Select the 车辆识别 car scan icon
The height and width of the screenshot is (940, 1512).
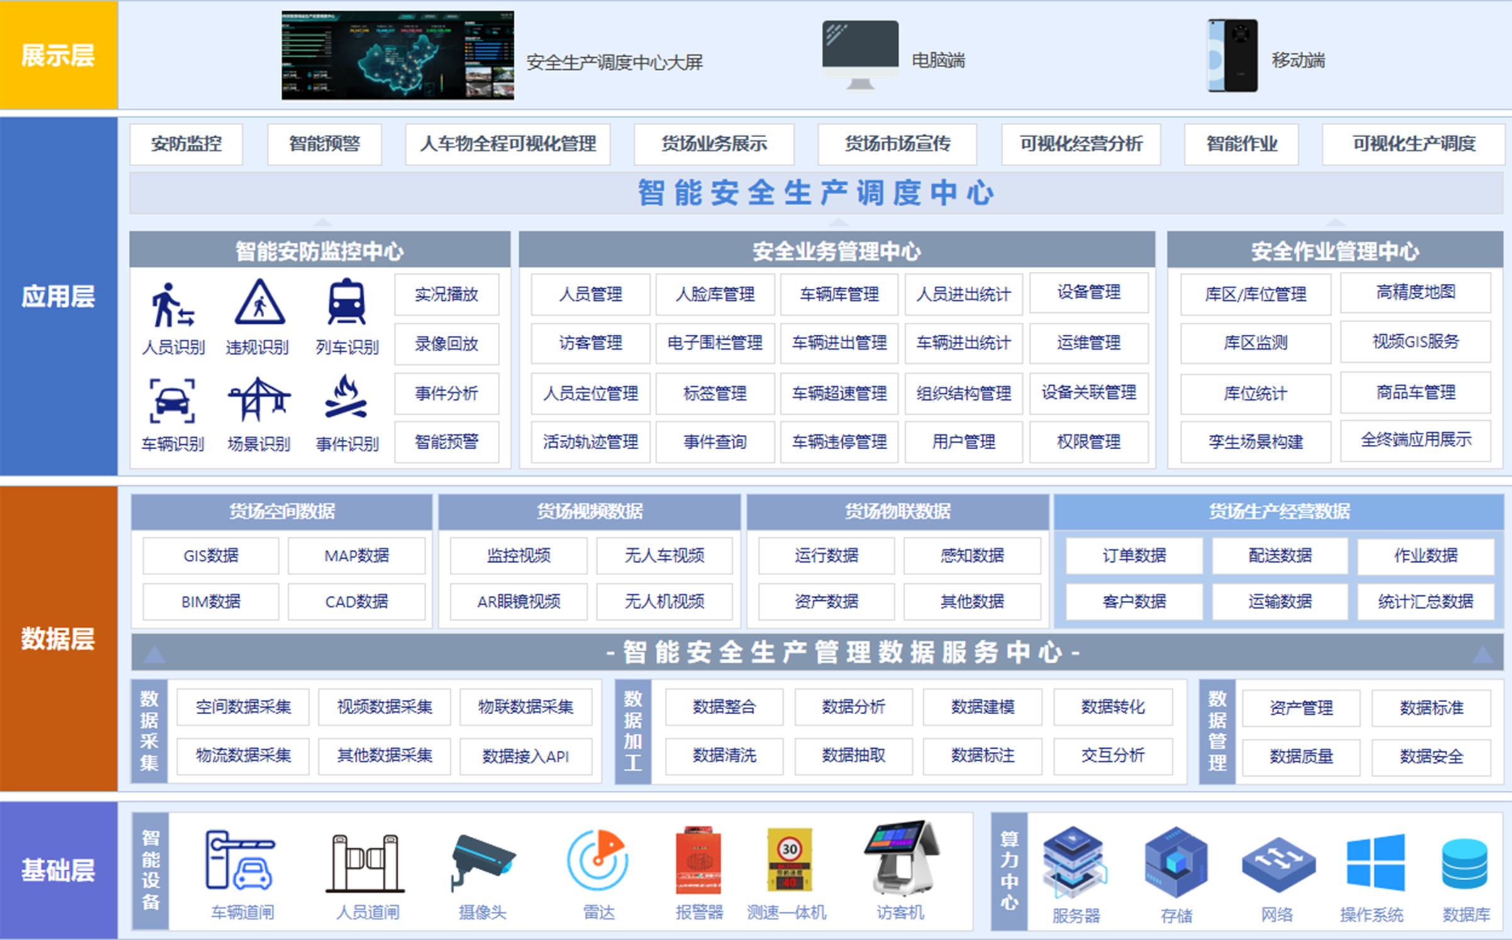pyautogui.click(x=172, y=401)
